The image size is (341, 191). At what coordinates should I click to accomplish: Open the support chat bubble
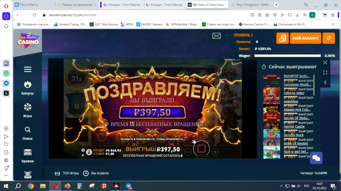(316, 158)
